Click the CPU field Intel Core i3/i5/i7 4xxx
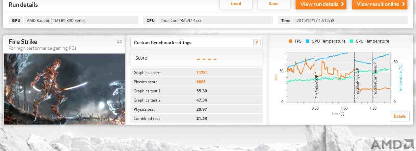 [208, 20]
